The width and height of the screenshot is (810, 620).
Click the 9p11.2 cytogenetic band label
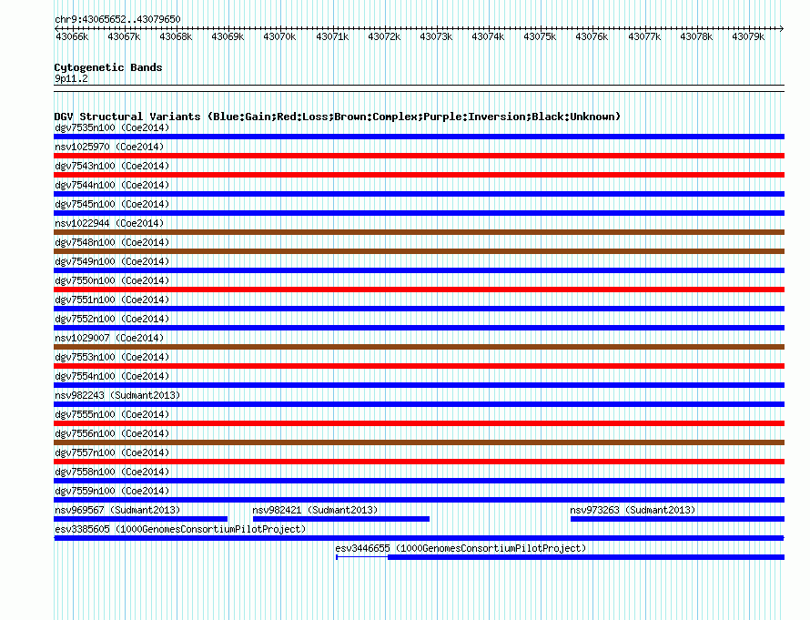click(x=71, y=78)
